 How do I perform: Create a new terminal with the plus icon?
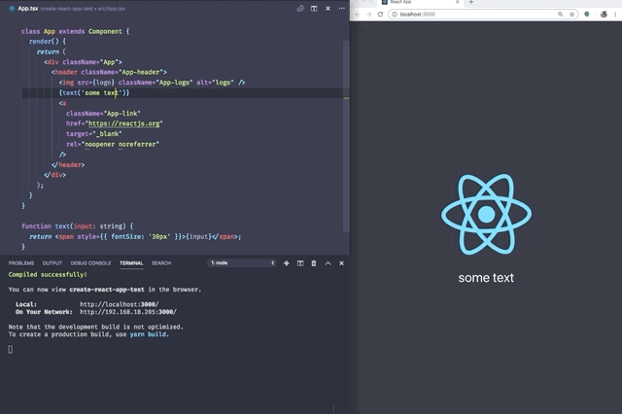pos(287,263)
